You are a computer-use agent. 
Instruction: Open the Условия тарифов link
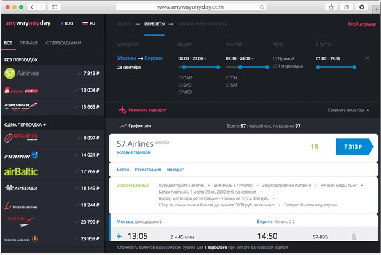coord(133,152)
